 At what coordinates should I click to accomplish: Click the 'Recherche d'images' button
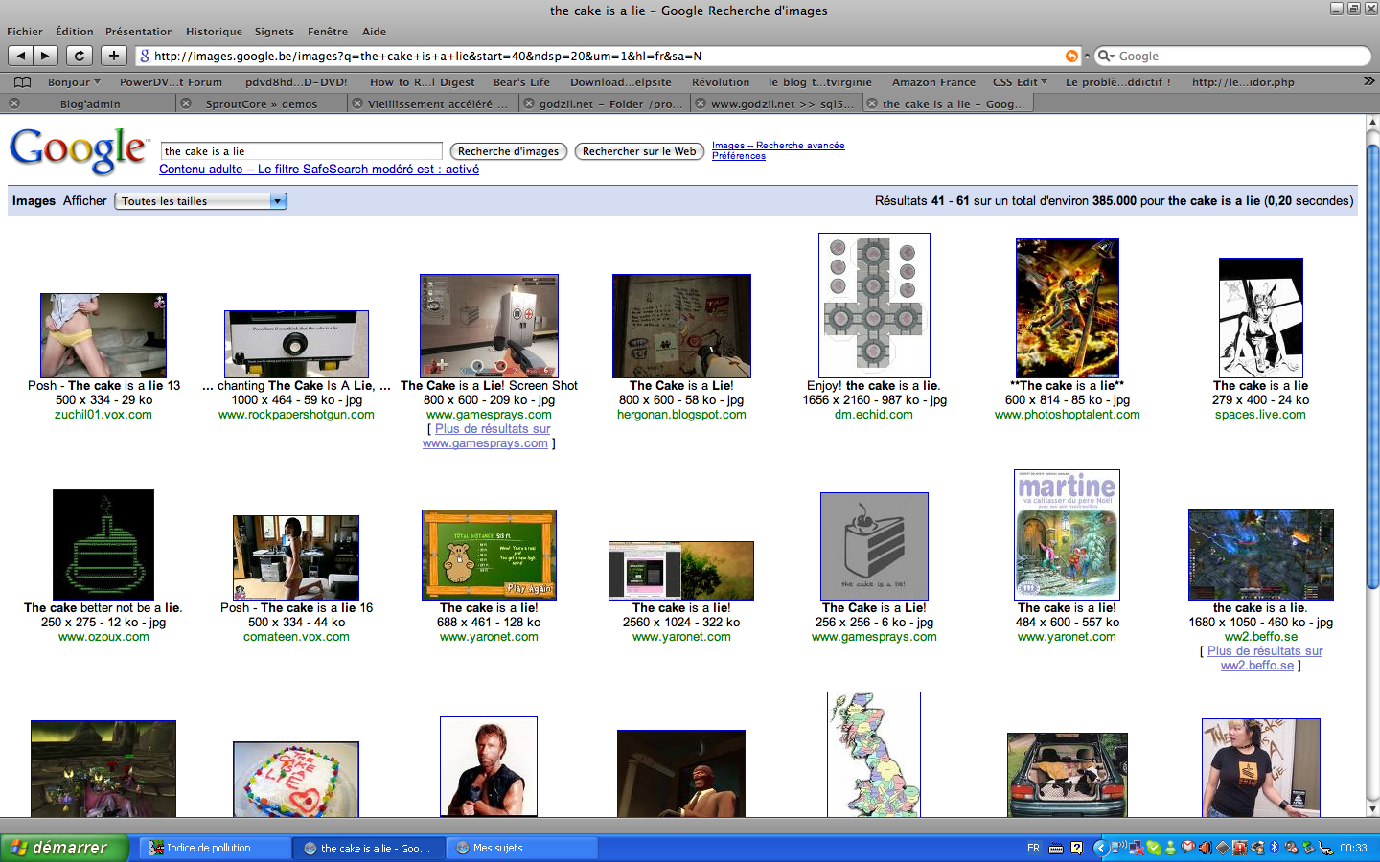click(508, 151)
